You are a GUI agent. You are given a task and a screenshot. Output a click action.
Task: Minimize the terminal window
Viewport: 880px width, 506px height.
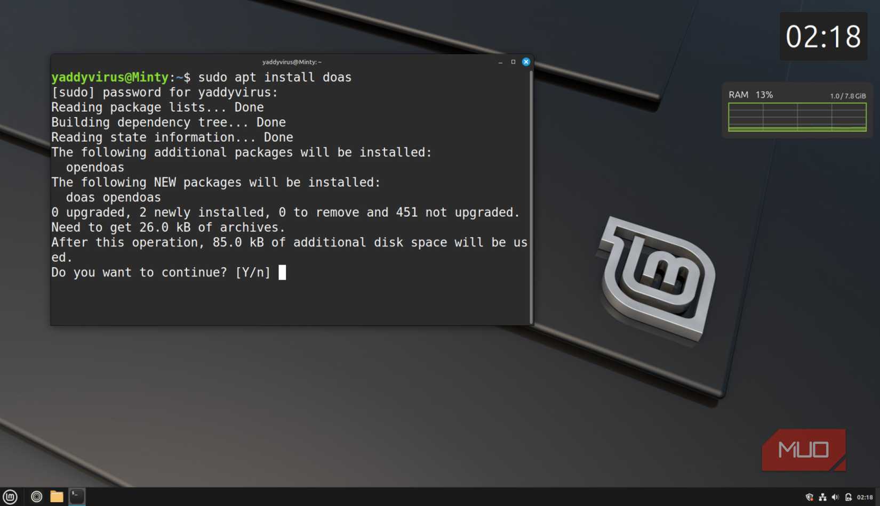coord(500,62)
